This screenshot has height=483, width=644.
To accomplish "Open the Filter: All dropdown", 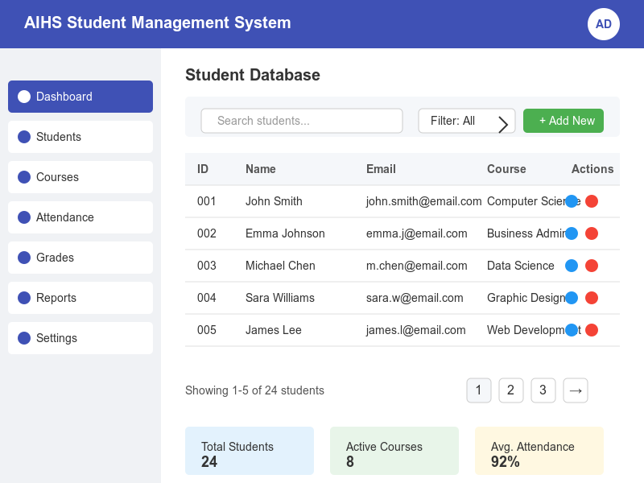I will tap(466, 121).
